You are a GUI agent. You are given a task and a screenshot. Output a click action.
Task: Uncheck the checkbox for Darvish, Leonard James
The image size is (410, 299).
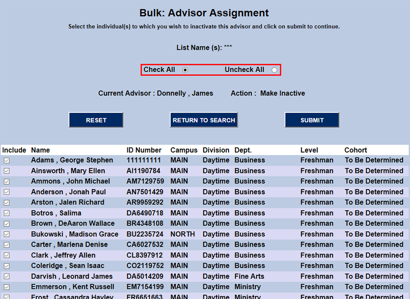coord(6,276)
